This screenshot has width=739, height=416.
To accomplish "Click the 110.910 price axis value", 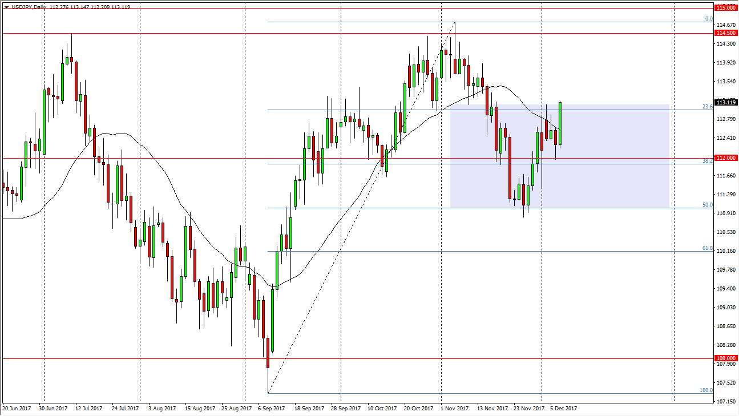I will [x=725, y=213].
